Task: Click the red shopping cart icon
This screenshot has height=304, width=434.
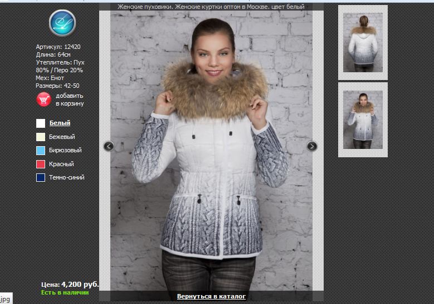Action: (x=43, y=99)
